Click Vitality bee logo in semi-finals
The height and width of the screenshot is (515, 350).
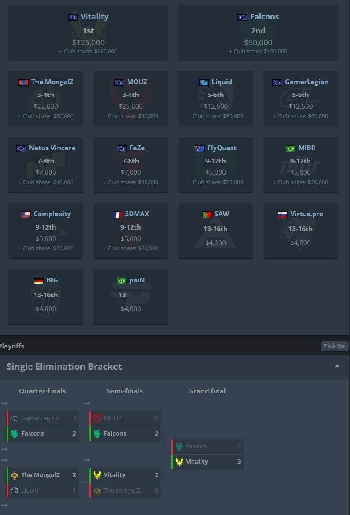(97, 475)
